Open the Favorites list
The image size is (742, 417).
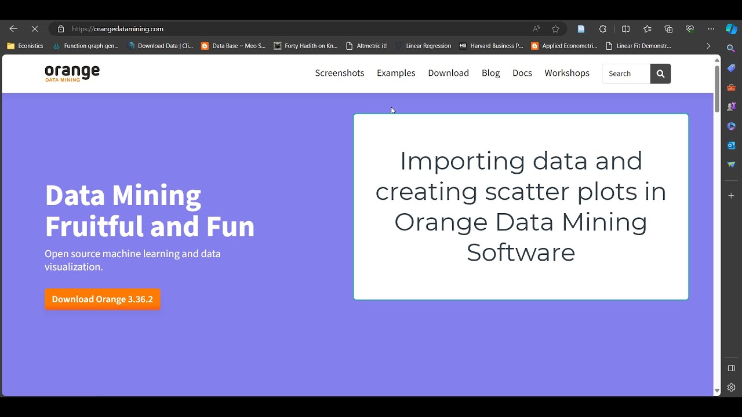coord(647,29)
